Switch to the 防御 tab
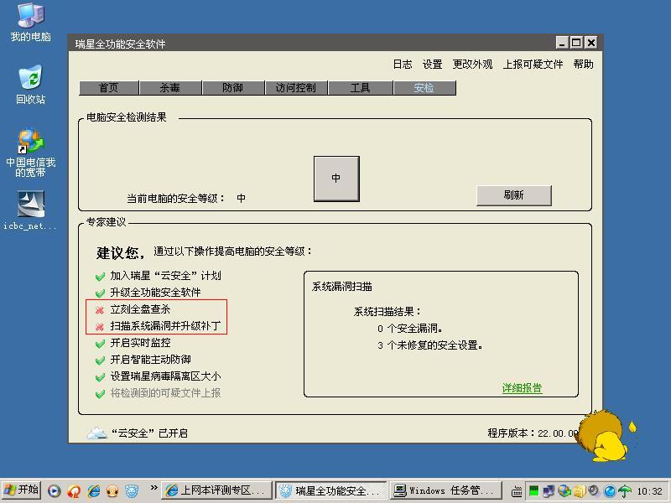This screenshot has height=503, width=671. (233, 88)
